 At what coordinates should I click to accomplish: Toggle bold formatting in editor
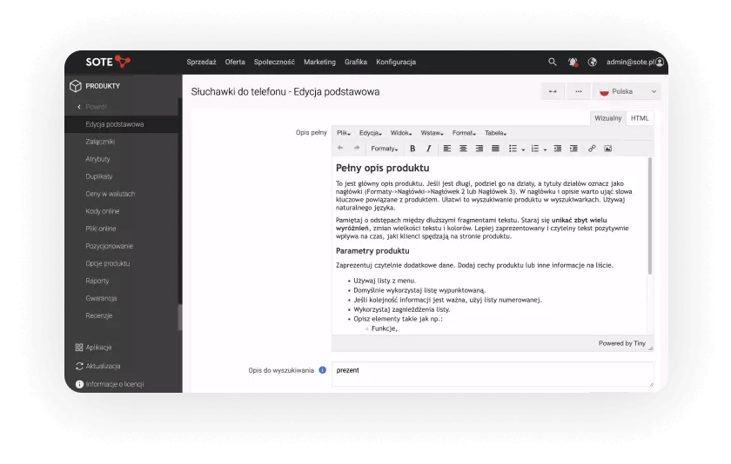pos(412,149)
